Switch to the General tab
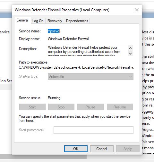This screenshot has height=162, width=154. [x=22, y=20]
